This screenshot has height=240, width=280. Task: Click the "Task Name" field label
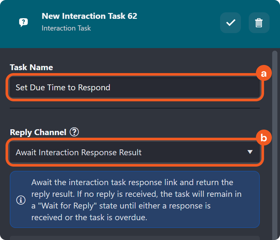pos(31,67)
